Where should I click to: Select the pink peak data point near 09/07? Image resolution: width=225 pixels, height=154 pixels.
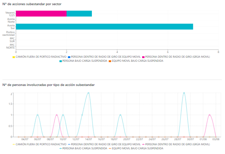click(57, 115)
